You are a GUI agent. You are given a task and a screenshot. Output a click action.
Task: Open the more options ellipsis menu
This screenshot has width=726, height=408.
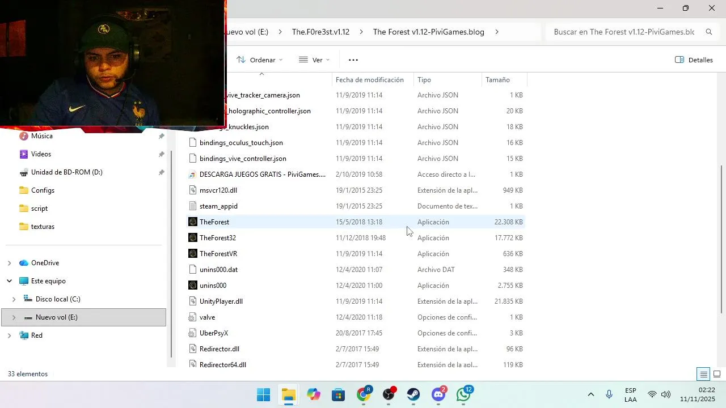(x=353, y=60)
